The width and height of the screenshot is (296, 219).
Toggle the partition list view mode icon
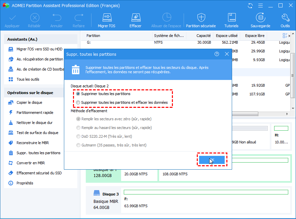(x=285, y=36)
